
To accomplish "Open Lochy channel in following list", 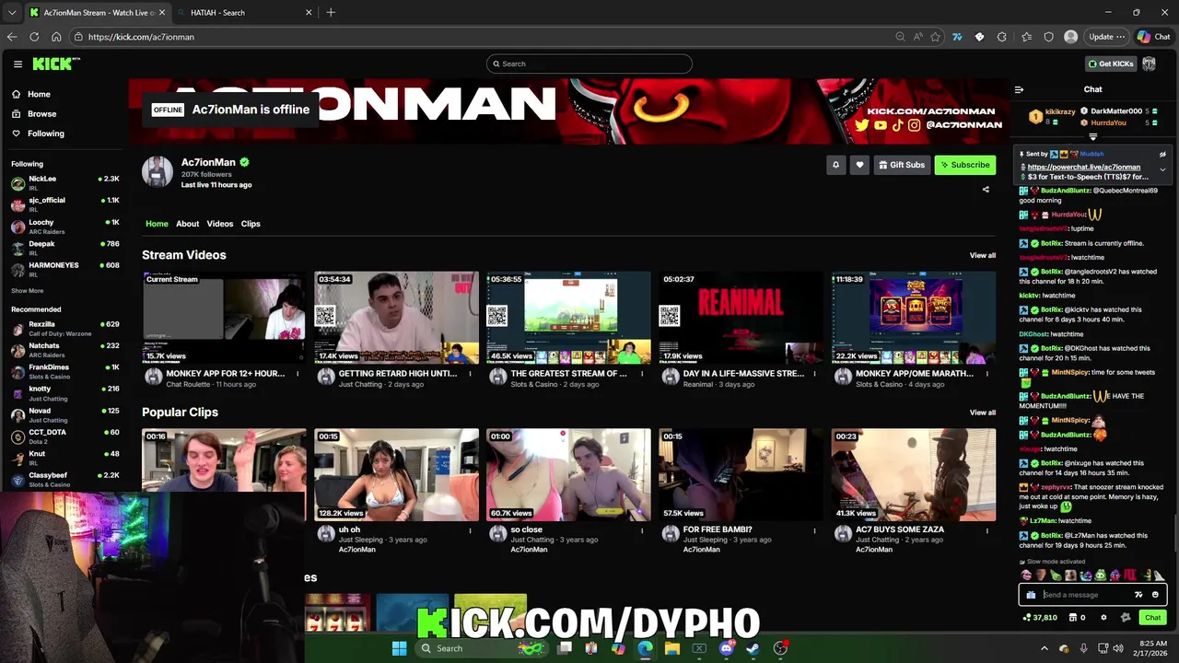I will click(x=64, y=227).
